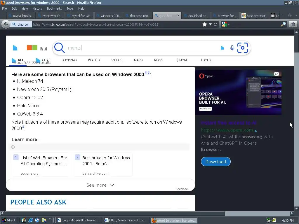299x224 pixels.
Task: Select the IMAGES tab
Action: coord(94,60)
